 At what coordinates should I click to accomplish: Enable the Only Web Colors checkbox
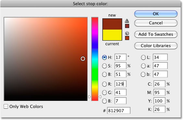6,106
